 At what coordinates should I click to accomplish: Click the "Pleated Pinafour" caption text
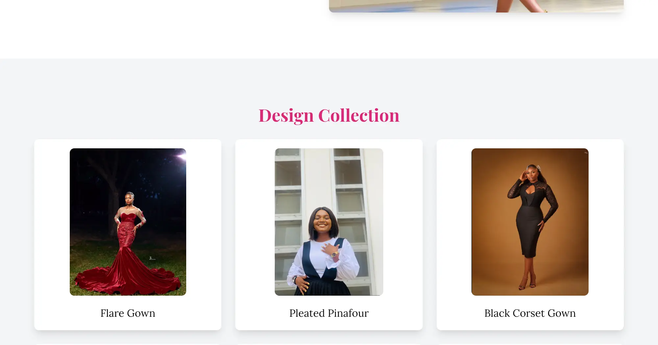click(329, 313)
